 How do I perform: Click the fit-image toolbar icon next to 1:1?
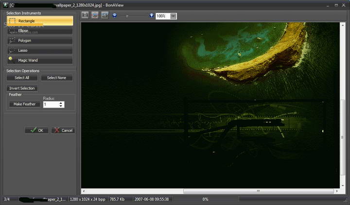click(x=95, y=15)
